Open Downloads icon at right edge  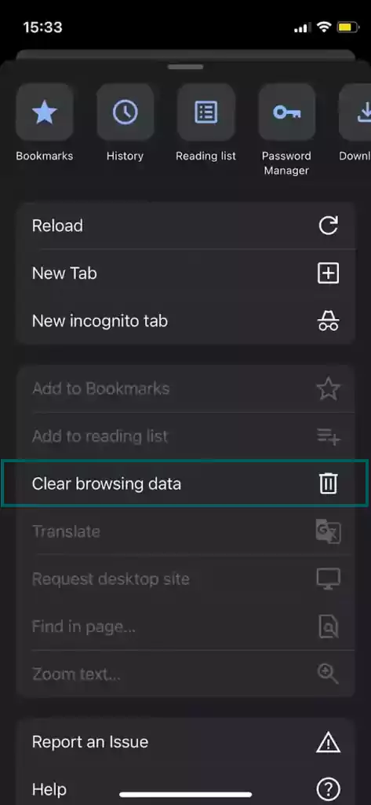[x=355, y=112]
